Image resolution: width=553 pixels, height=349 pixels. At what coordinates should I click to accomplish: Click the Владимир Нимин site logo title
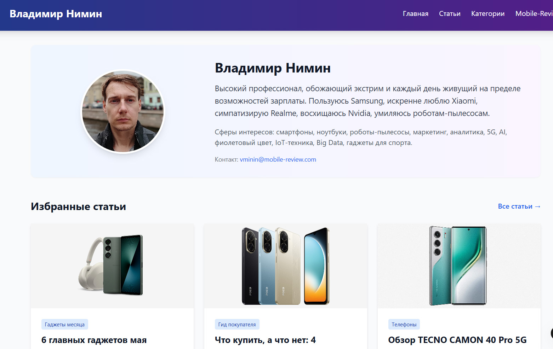point(56,14)
